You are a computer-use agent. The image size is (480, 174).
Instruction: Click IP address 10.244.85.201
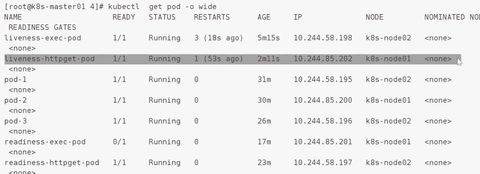(323, 142)
